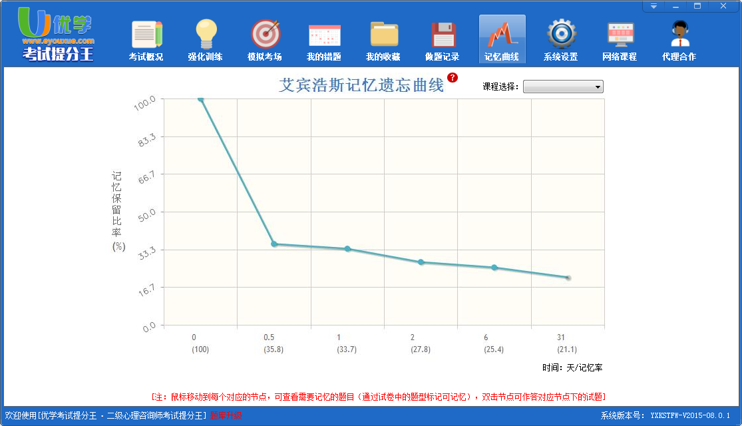Image resolution: width=742 pixels, height=426 pixels.
Task: Click the 6 day node (25.4)
Action: click(494, 268)
